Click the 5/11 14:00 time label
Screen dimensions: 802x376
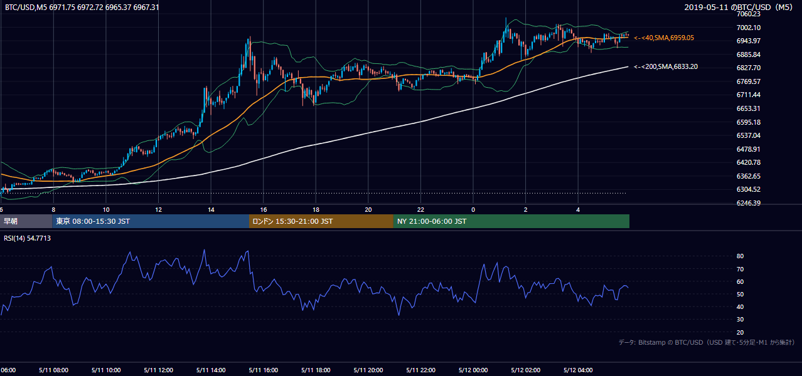point(211,370)
